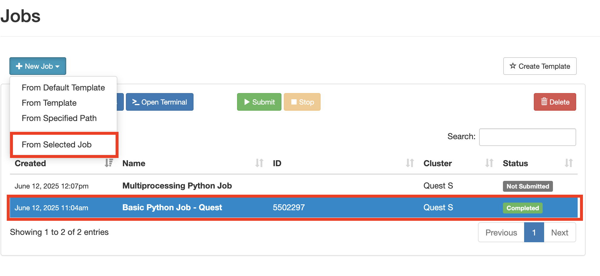Click the plus icon on the New Job button

(x=19, y=66)
